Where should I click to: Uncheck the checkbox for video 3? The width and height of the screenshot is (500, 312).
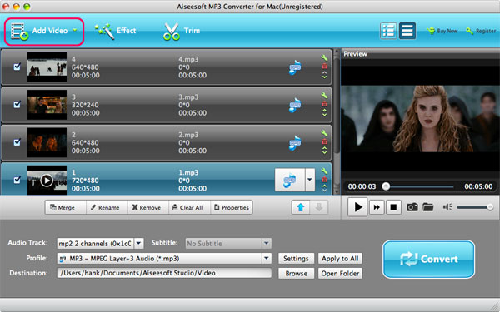17,104
